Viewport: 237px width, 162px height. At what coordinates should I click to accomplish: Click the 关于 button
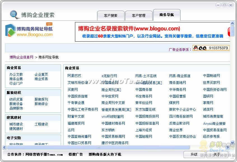click(217, 154)
